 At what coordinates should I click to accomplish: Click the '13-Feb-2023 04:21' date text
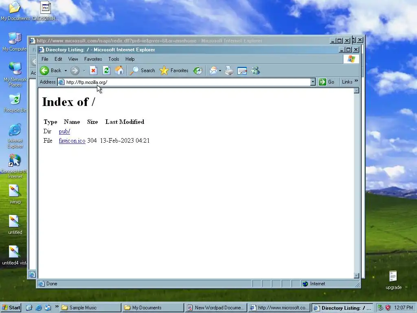coord(125,141)
